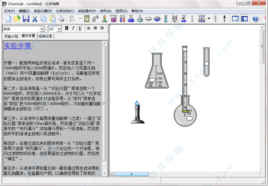Align text left
268x186 pixels.
click(89, 28)
